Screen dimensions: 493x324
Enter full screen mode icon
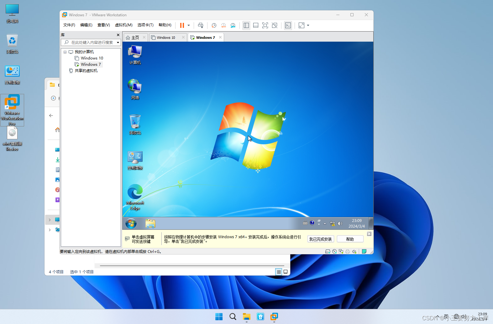pyautogui.click(x=265, y=25)
